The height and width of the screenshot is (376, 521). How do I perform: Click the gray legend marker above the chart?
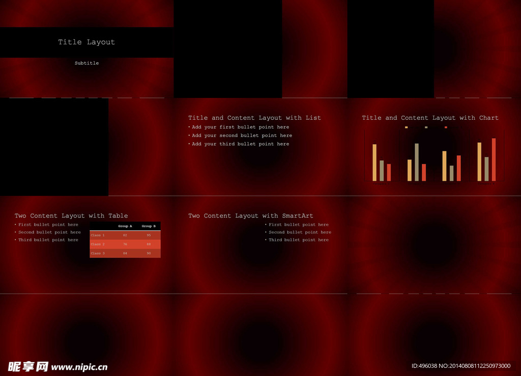click(x=426, y=127)
